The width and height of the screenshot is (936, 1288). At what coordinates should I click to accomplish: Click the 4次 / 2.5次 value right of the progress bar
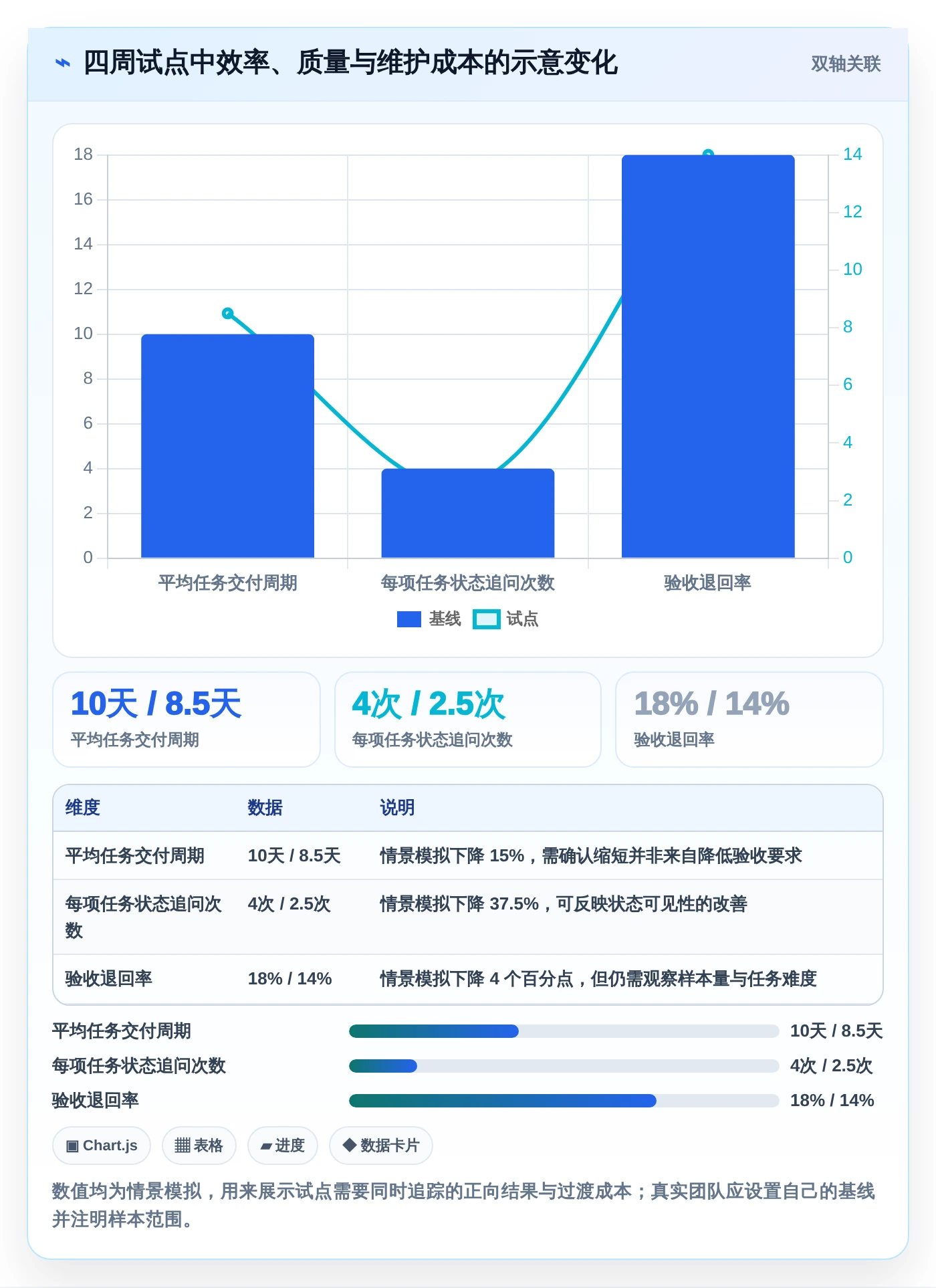coord(832,1066)
